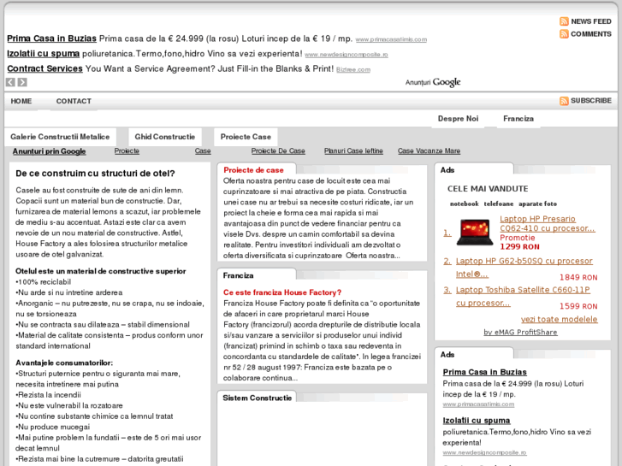Open the Prima Casa in Buzias top ad
Viewport: 622px width, 466px height.
(x=51, y=38)
